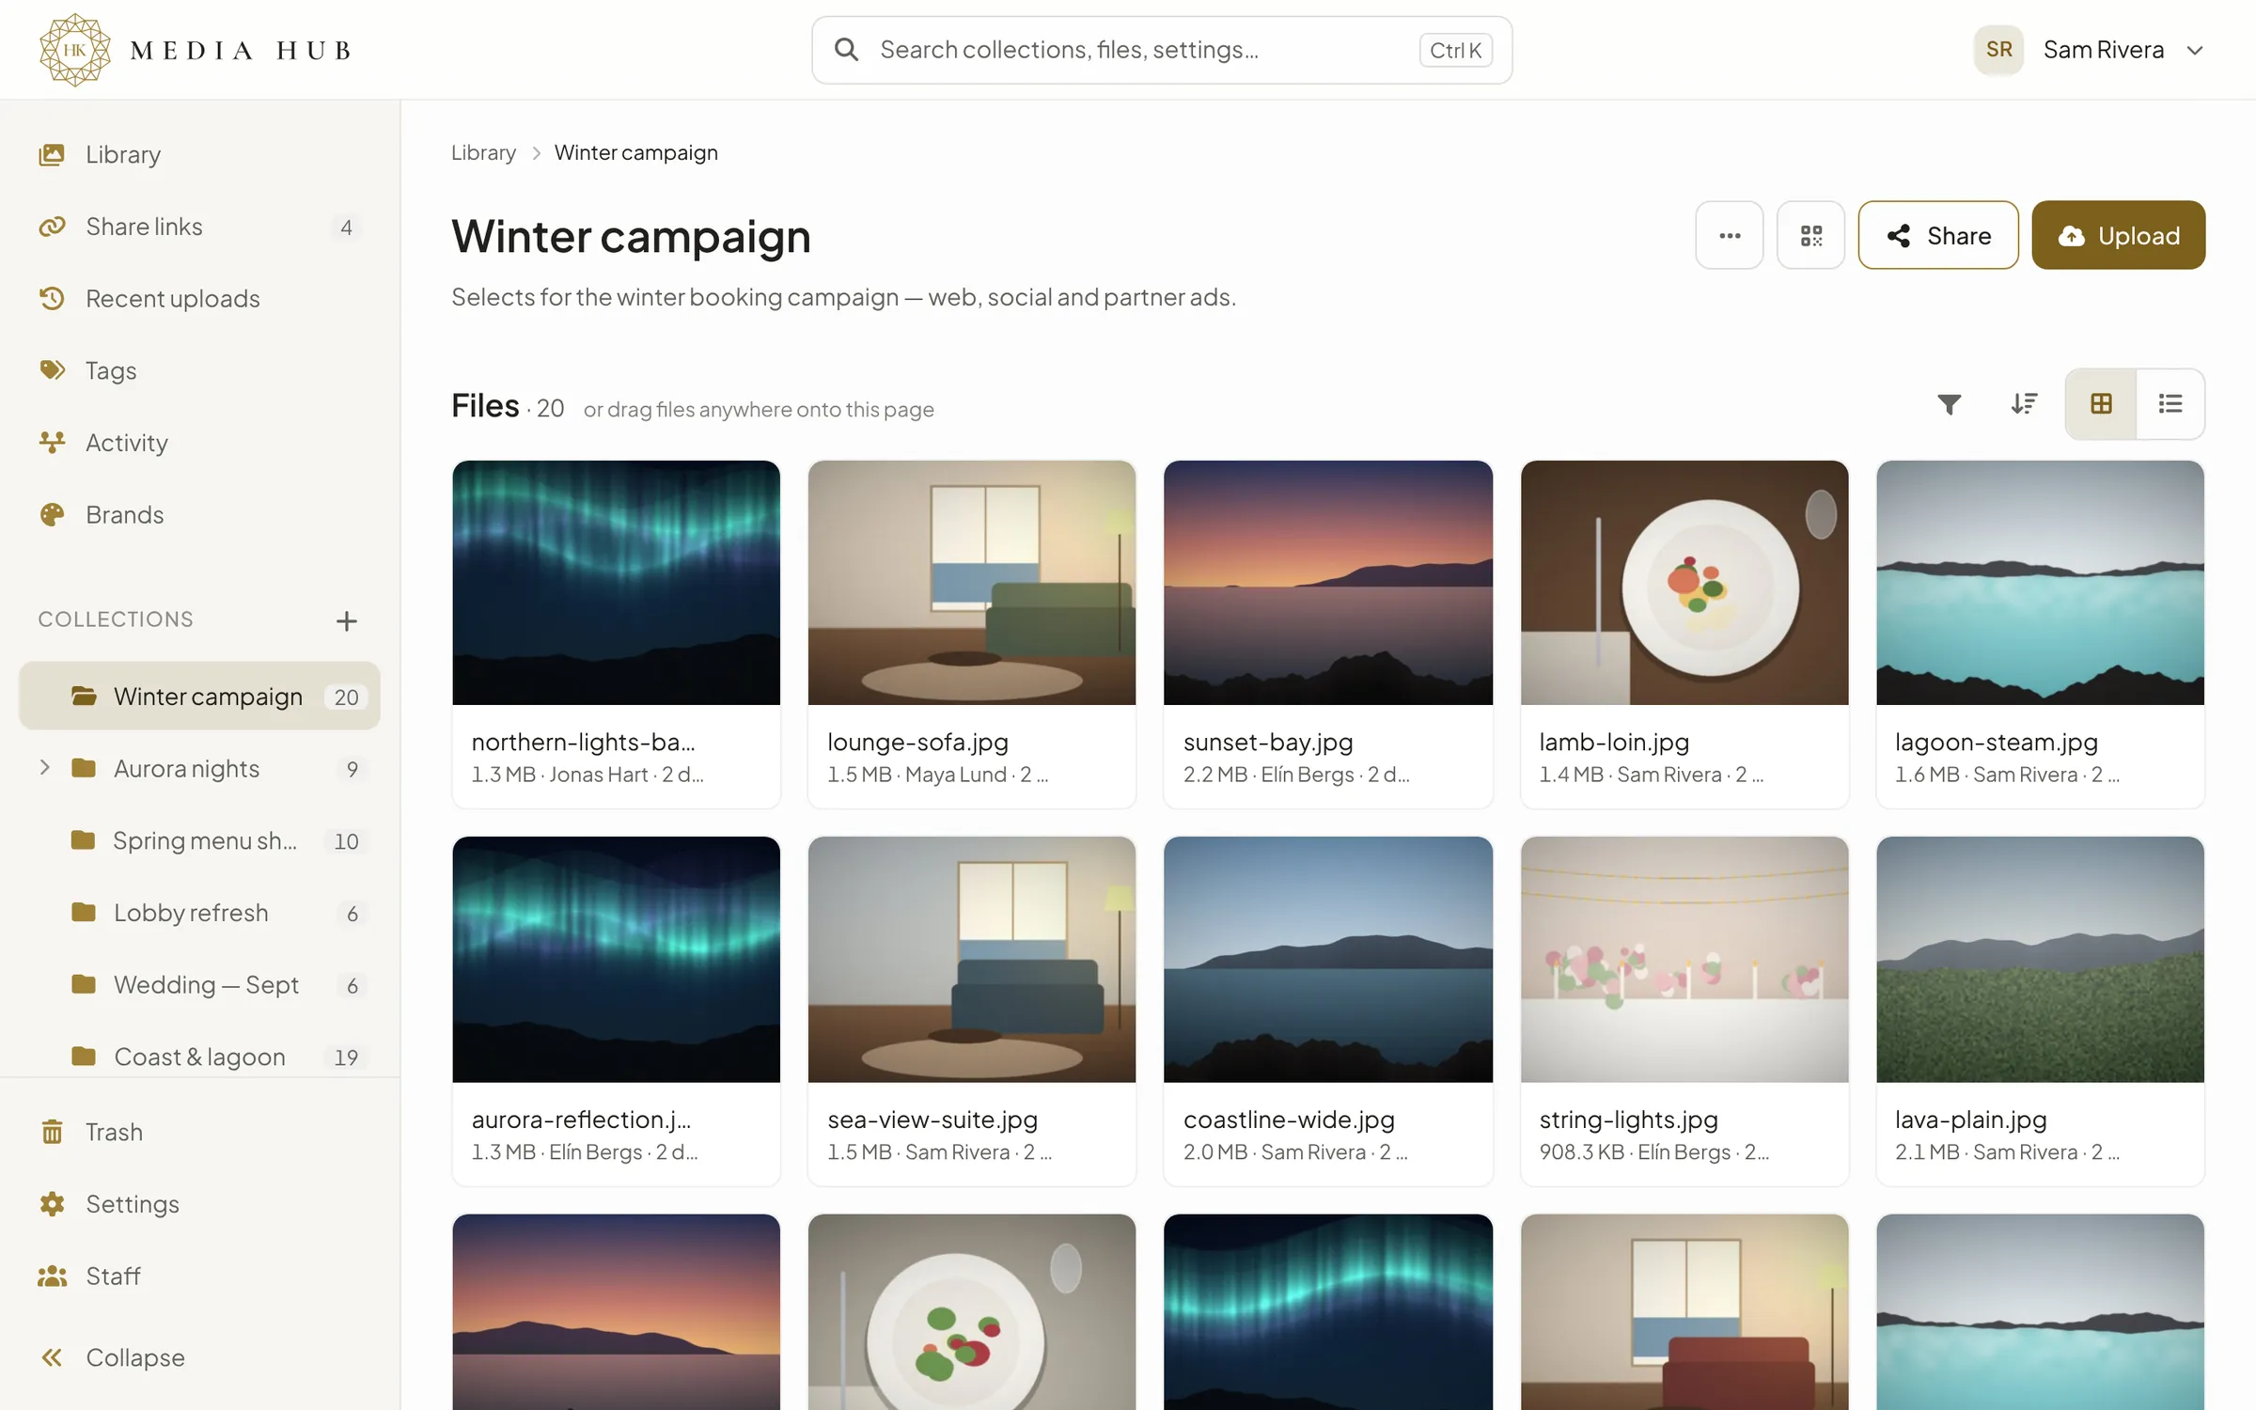The width and height of the screenshot is (2256, 1410).
Task: Click the Upload button
Action: [x=2119, y=235]
